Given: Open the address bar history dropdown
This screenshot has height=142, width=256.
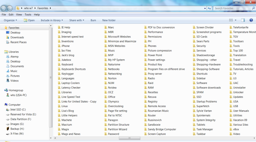Looking at the screenshot, I should pos(205,8).
